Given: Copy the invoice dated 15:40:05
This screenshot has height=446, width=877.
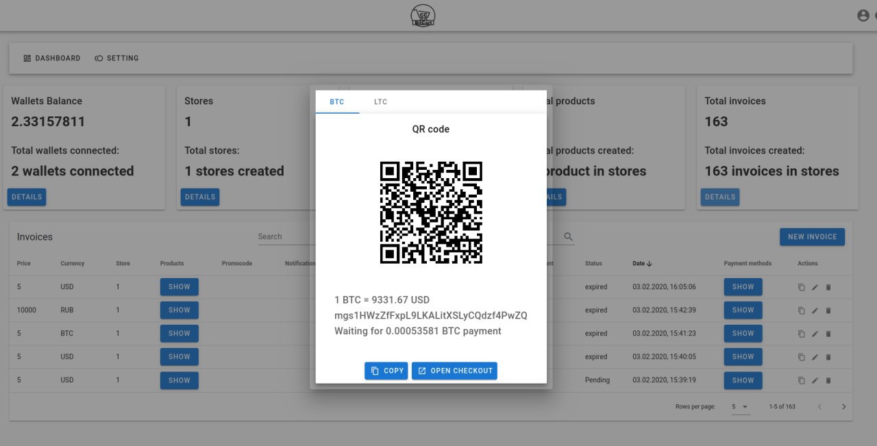Looking at the screenshot, I should click(802, 357).
